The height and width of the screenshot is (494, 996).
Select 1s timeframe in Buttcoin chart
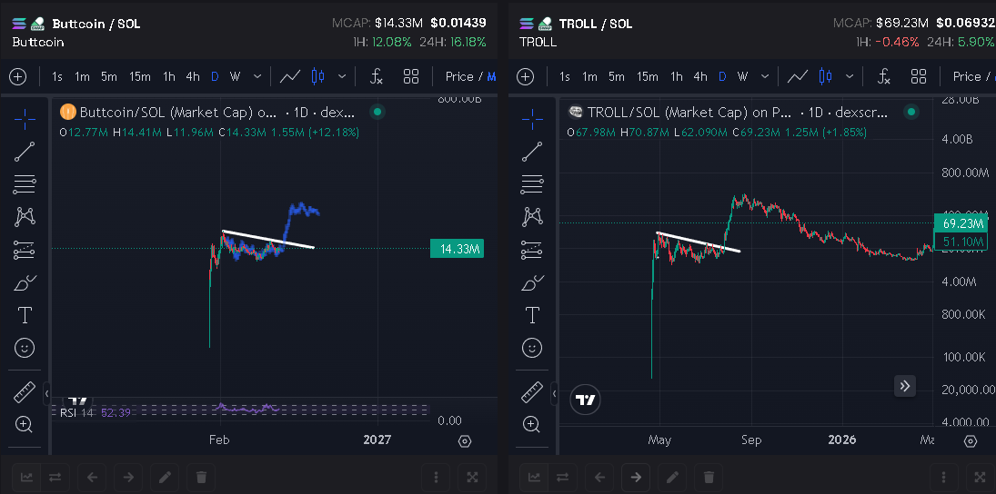tap(57, 76)
